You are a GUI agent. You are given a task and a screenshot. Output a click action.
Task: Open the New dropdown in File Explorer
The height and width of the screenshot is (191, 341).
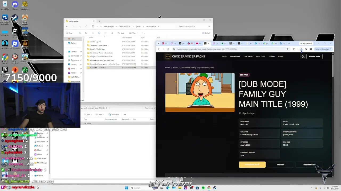70,33
